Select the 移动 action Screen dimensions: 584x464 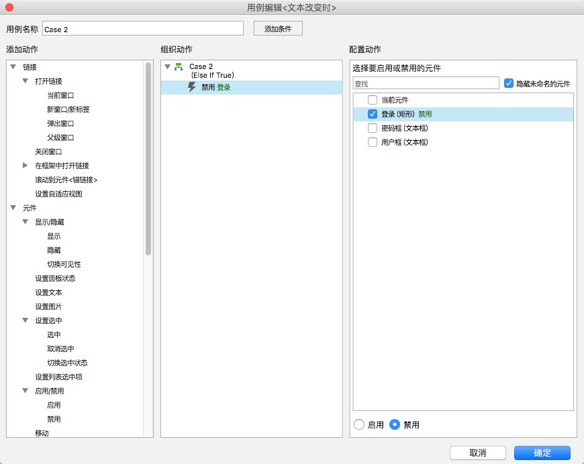[42, 433]
